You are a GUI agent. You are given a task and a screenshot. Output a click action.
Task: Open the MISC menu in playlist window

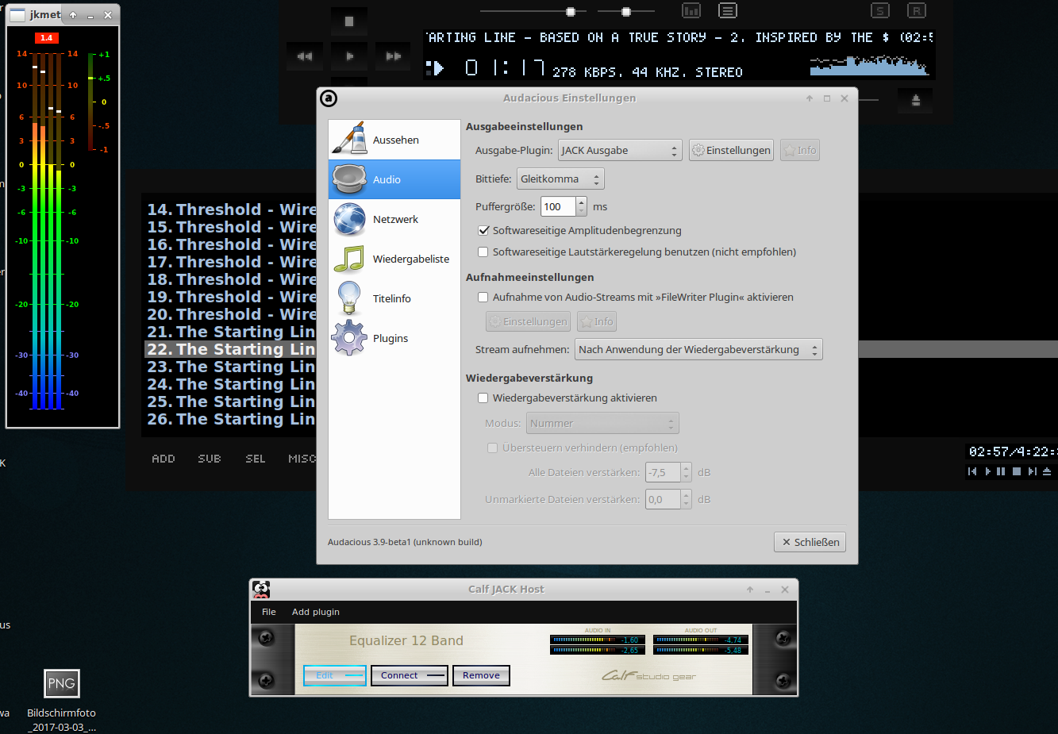302,459
